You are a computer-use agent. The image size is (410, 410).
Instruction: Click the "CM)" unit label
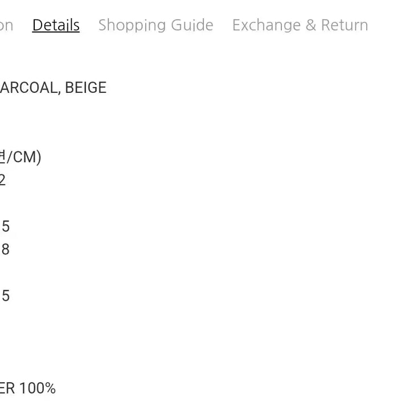coord(27,157)
